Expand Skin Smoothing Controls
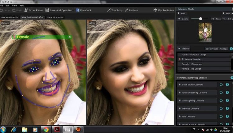This screenshot has width=233, height=133. 180,92
